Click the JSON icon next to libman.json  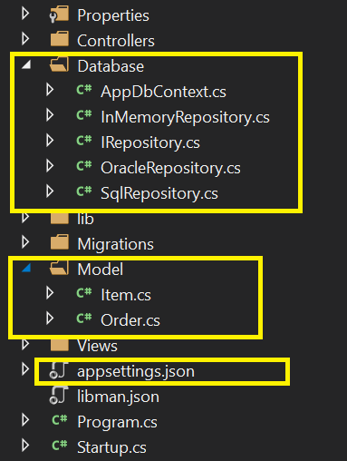(58, 396)
